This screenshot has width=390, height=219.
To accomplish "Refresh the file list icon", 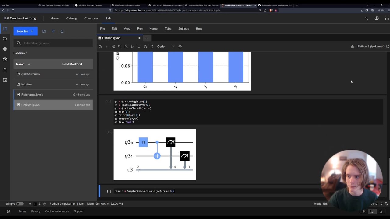I will pos(62,31).
